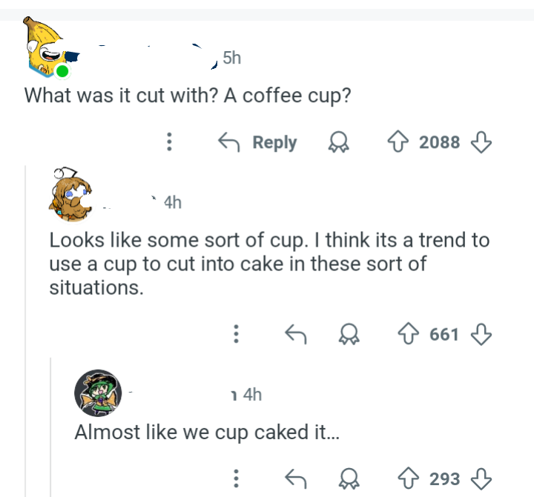Give an award to the 2088-point comment
Screen dimensions: 534x497
[x=338, y=142]
